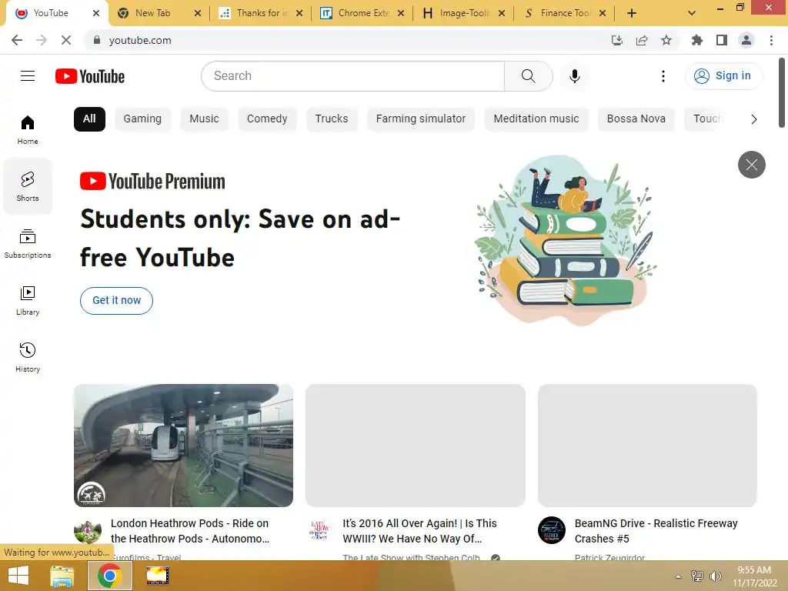Open Chrome three-dot menu
The height and width of the screenshot is (591, 788).
click(771, 40)
